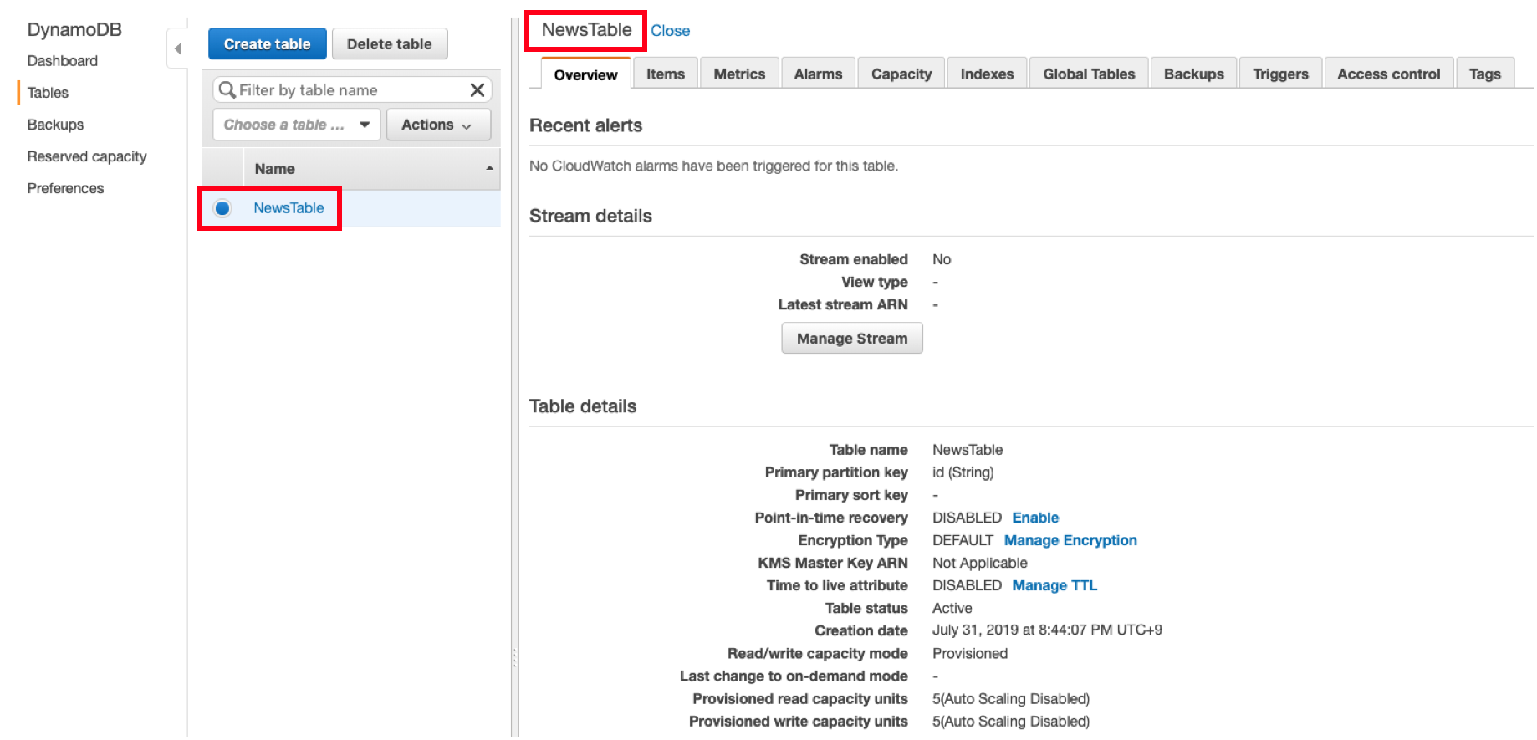Screen dimensions: 1537x740
Task: Open the Items tab
Action: pos(666,74)
